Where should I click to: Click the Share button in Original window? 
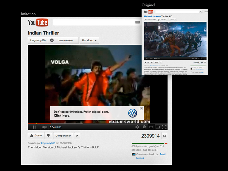click(156, 62)
